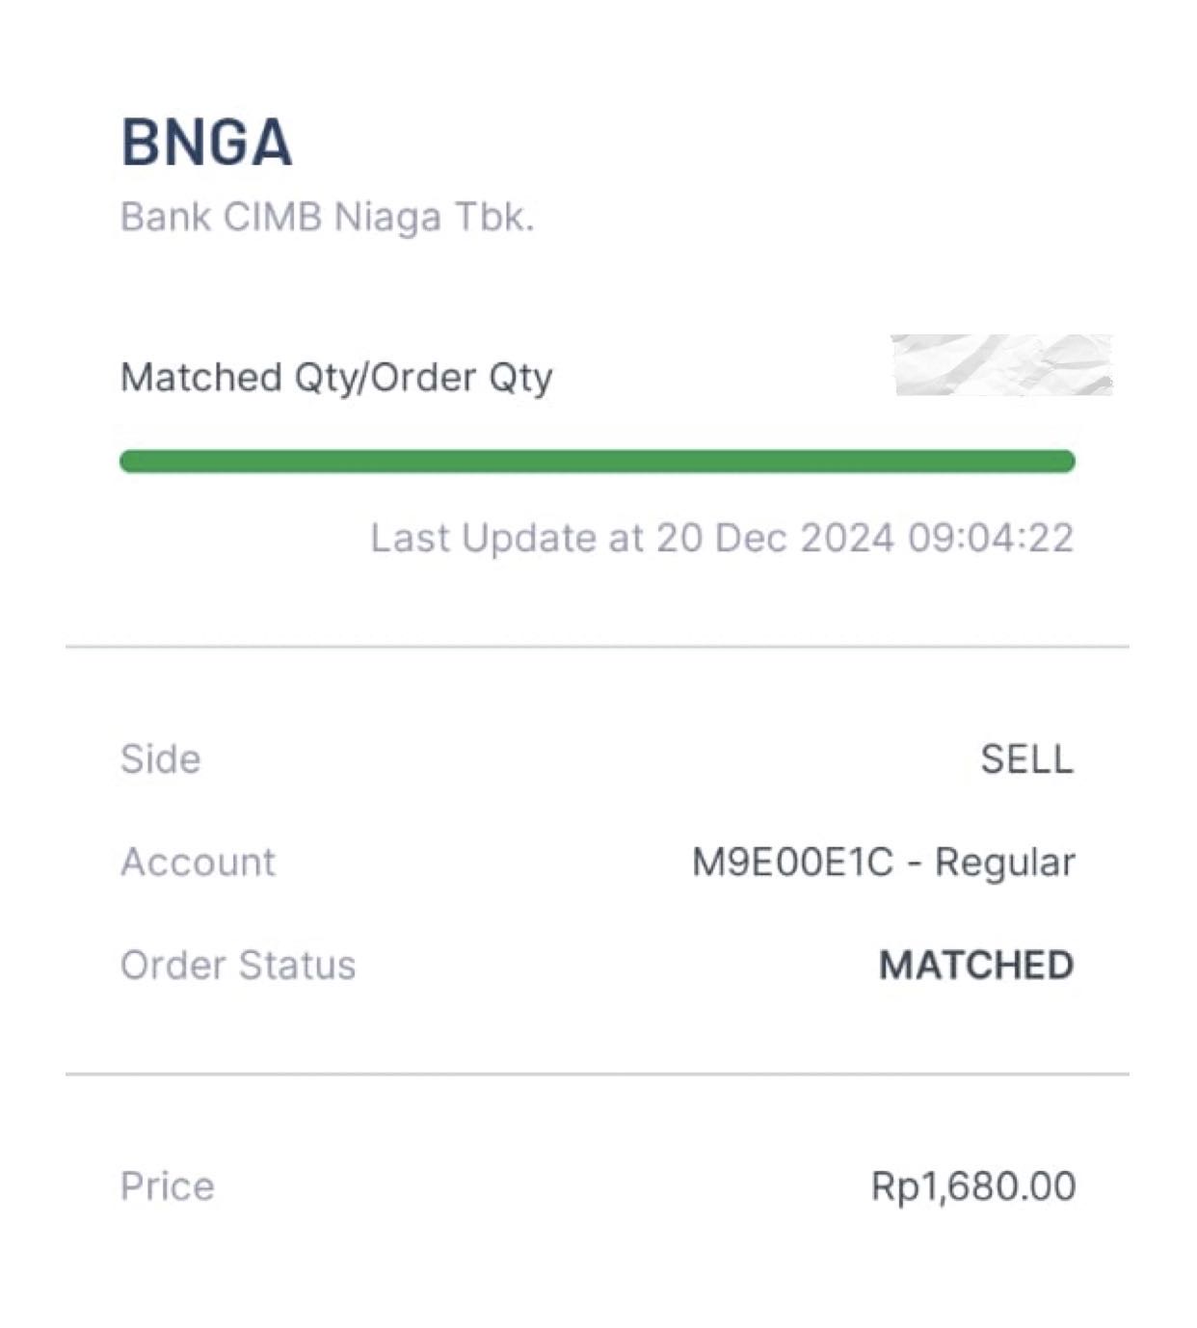
Task: Tap the MATCHED order status value
Action: [976, 965]
